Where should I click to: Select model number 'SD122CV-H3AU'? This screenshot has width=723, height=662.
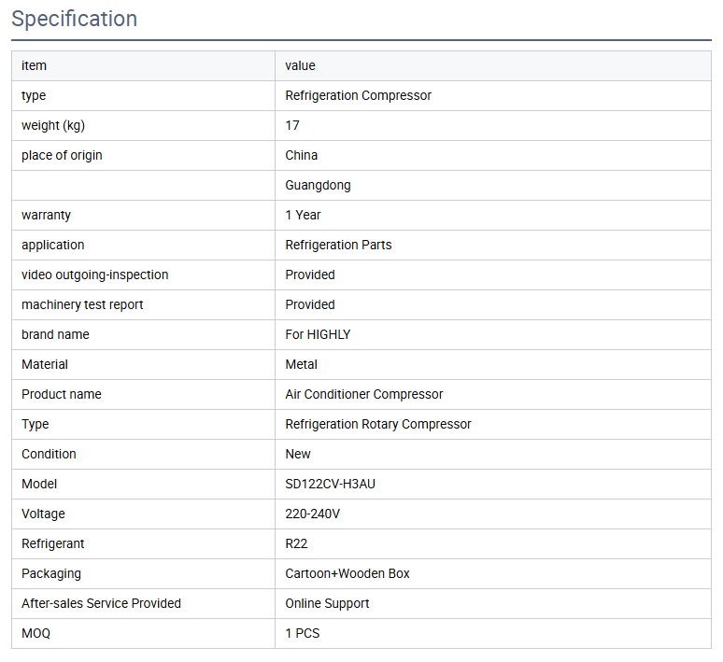330,484
